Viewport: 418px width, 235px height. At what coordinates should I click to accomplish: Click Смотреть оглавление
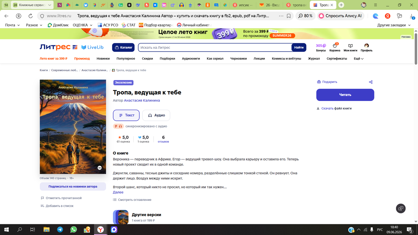[x=132, y=200]
